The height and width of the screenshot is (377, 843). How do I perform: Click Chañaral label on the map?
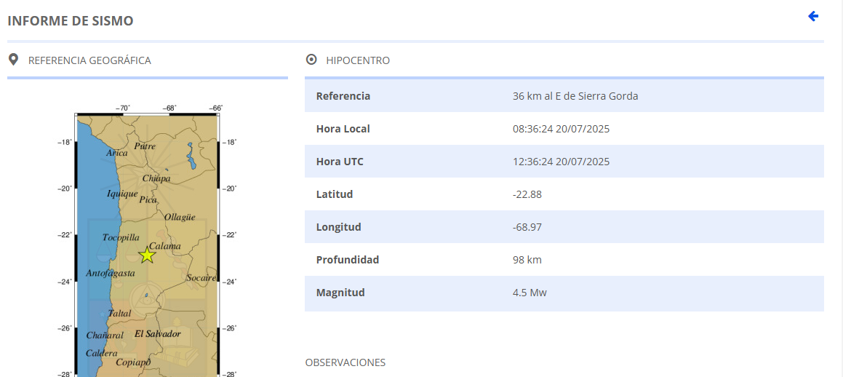click(105, 336)
